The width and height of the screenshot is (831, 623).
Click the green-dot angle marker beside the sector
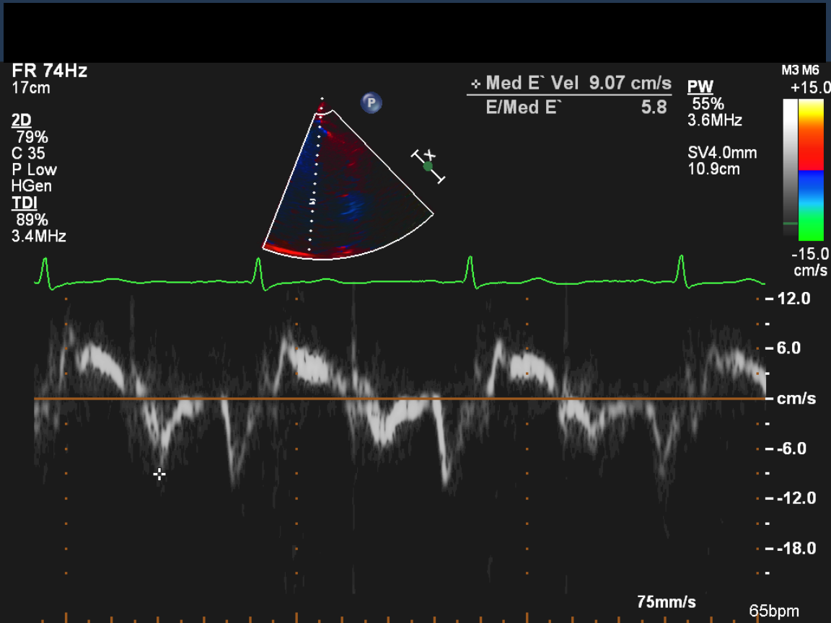tap(428, 167)
